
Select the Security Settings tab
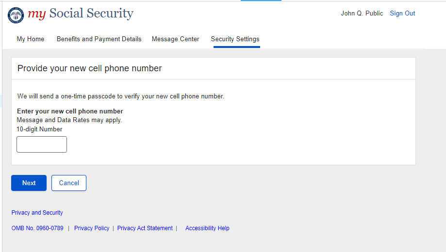click(235, 39)
